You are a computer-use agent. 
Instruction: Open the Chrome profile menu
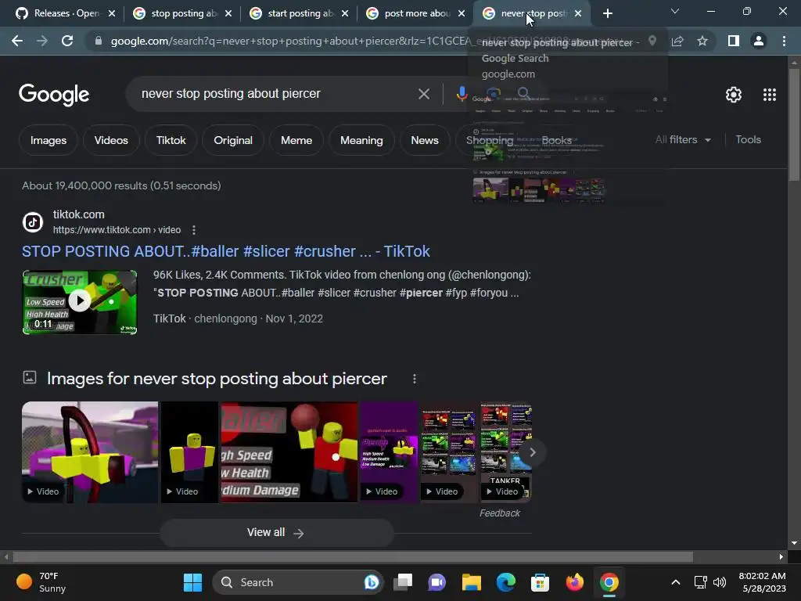click(759, 41)
